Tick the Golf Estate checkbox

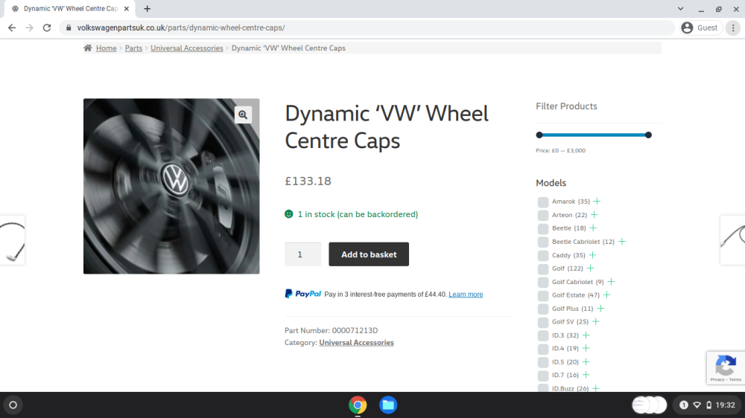543,295
